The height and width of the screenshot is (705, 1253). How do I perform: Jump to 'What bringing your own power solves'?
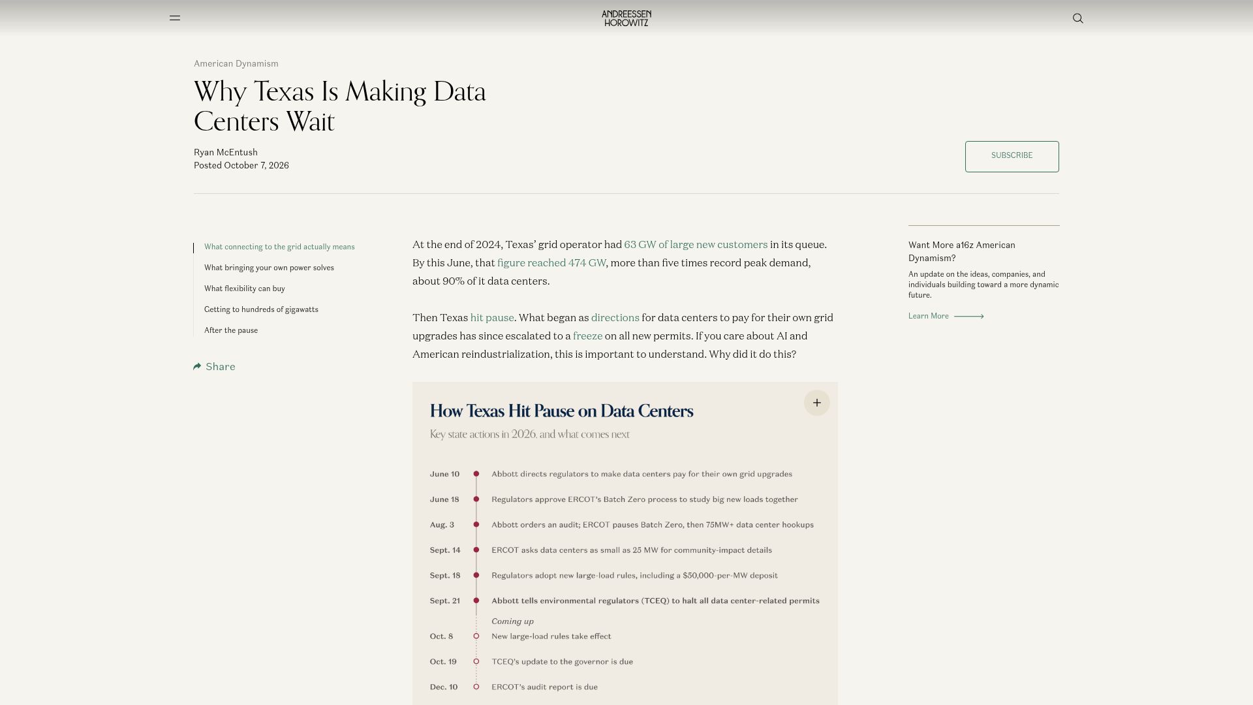click(269, 268)
